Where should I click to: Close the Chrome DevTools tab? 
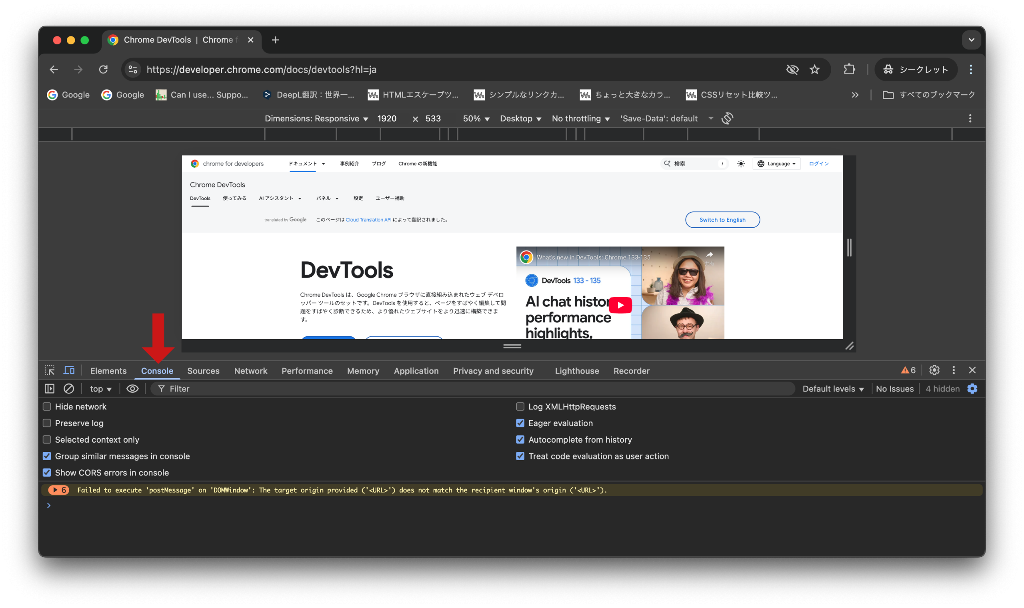(x=251, y=40)
